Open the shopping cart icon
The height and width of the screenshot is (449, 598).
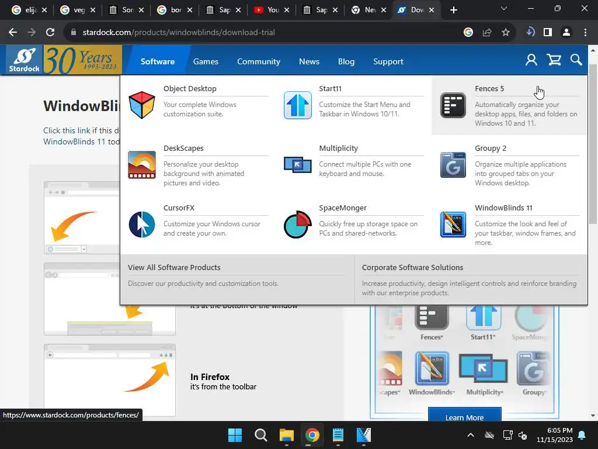554,60
